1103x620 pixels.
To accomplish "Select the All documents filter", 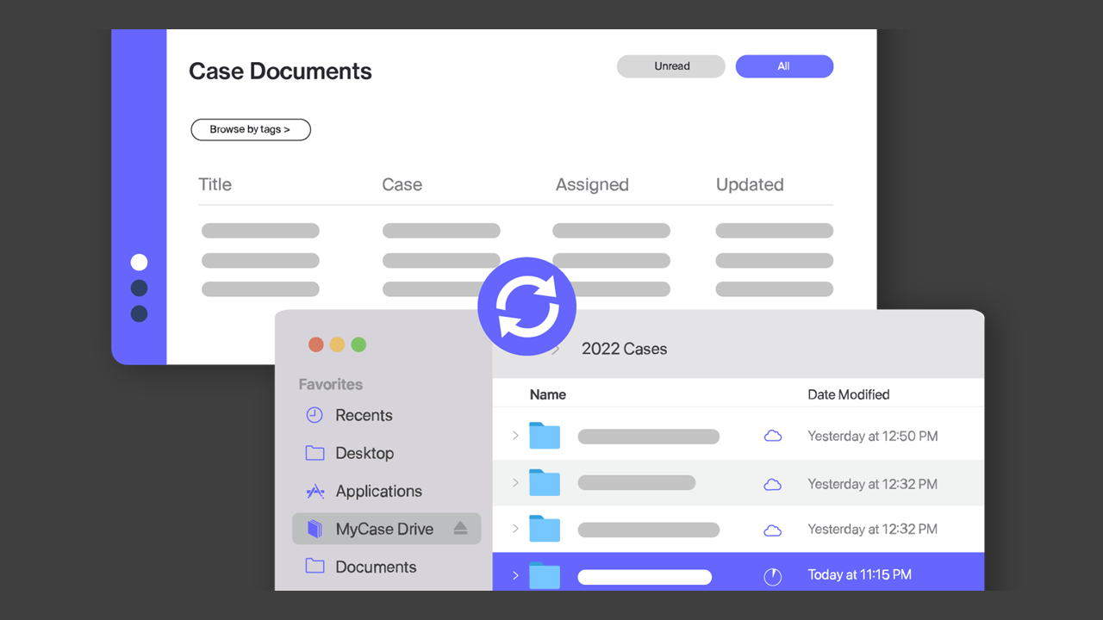I will click(784, 66).
